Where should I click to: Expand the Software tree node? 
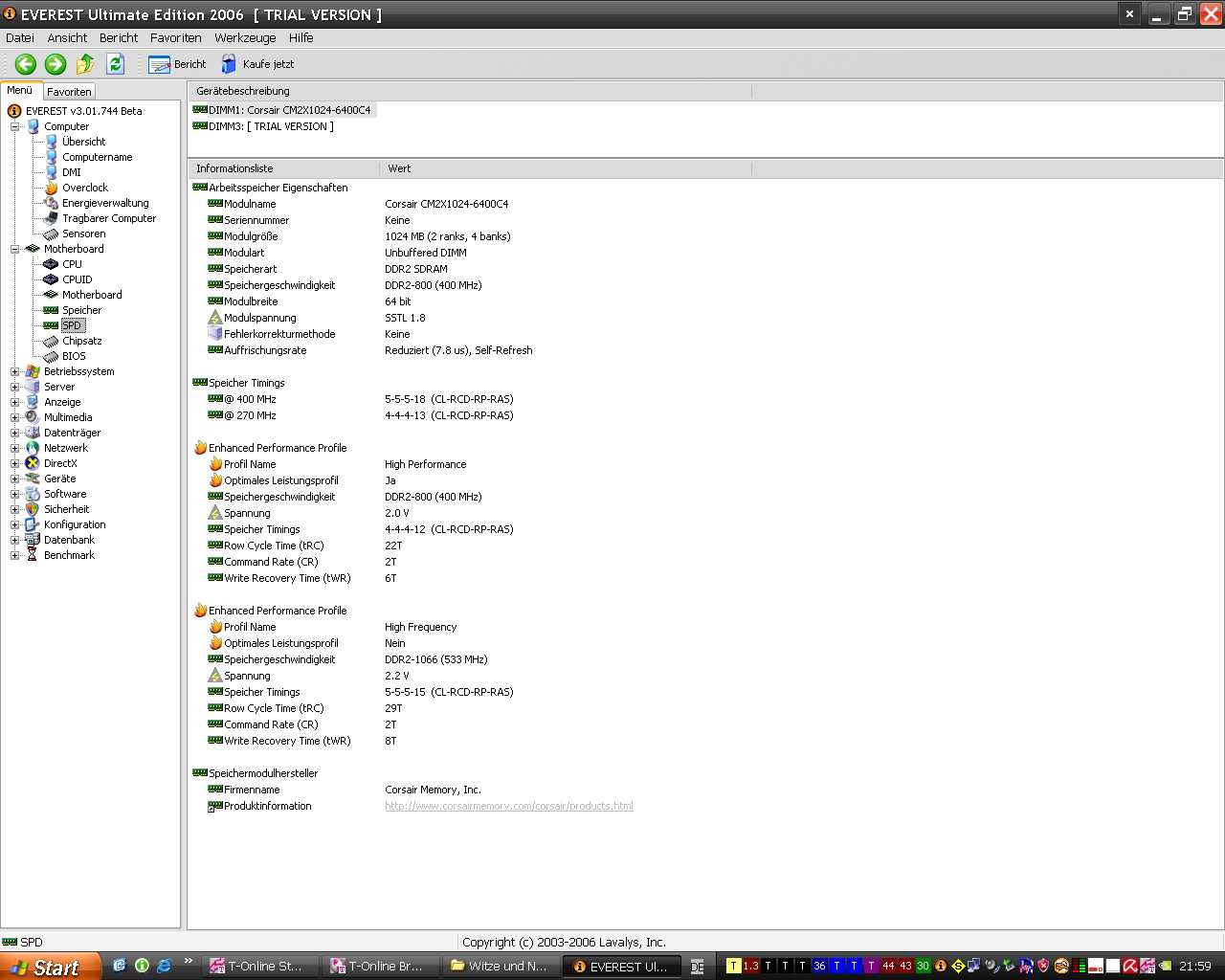(x=15, y=494)
